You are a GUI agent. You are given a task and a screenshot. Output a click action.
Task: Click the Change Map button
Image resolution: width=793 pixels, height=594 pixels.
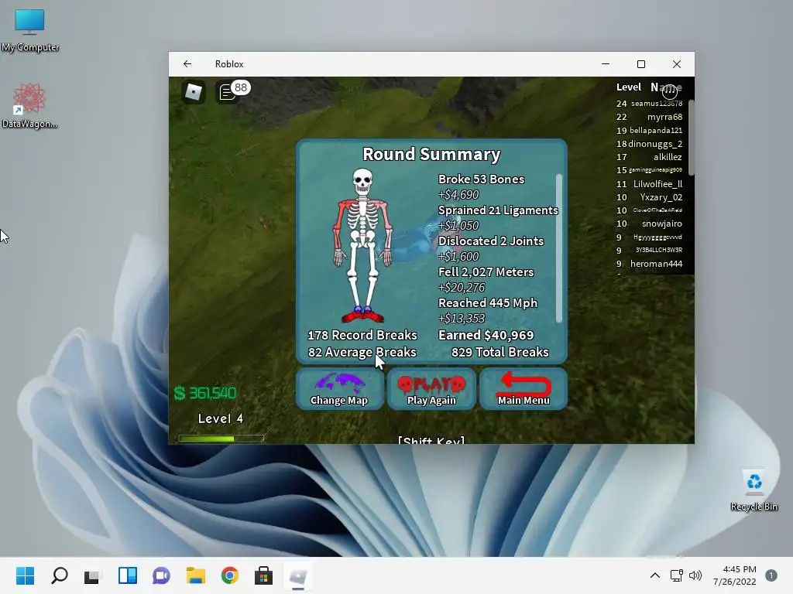pyautogui.click(x=339, y=388)
